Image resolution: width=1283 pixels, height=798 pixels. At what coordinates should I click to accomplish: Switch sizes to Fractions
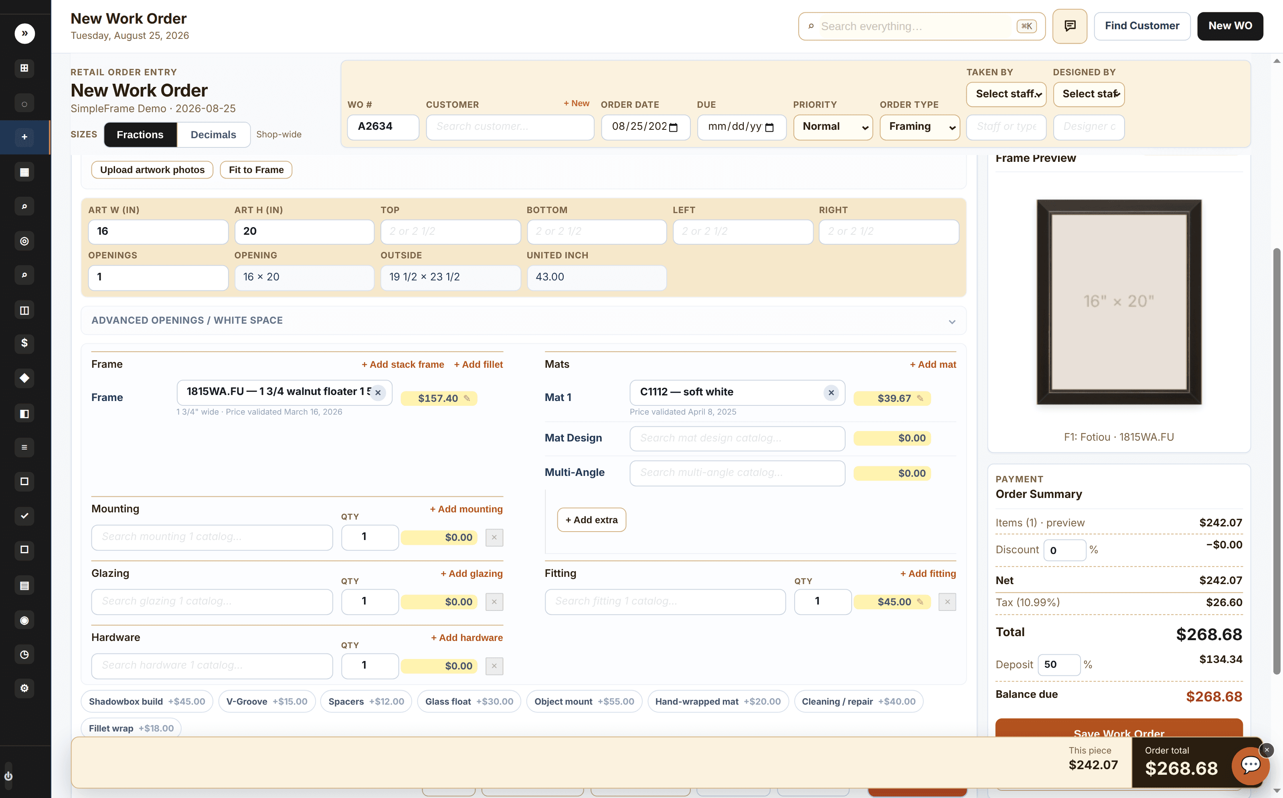click(140, 135)
